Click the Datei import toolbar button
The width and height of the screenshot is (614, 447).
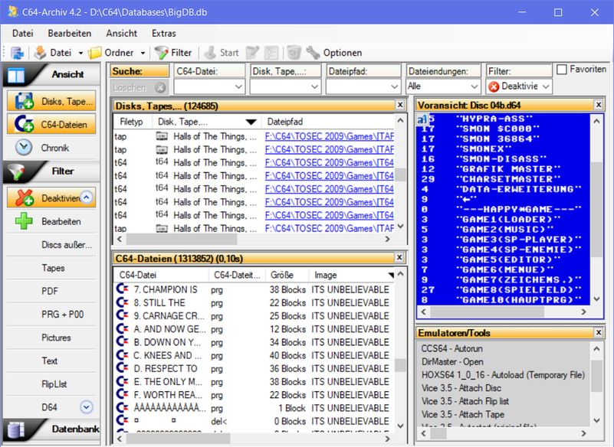(53, 53)
